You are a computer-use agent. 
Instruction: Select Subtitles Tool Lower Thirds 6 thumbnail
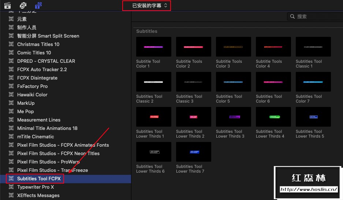pyautogui.click(x=153, y=152)
